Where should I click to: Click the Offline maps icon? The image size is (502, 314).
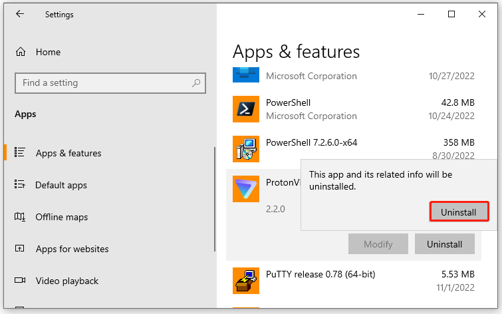pyautogui.click(x=19, y=217)
